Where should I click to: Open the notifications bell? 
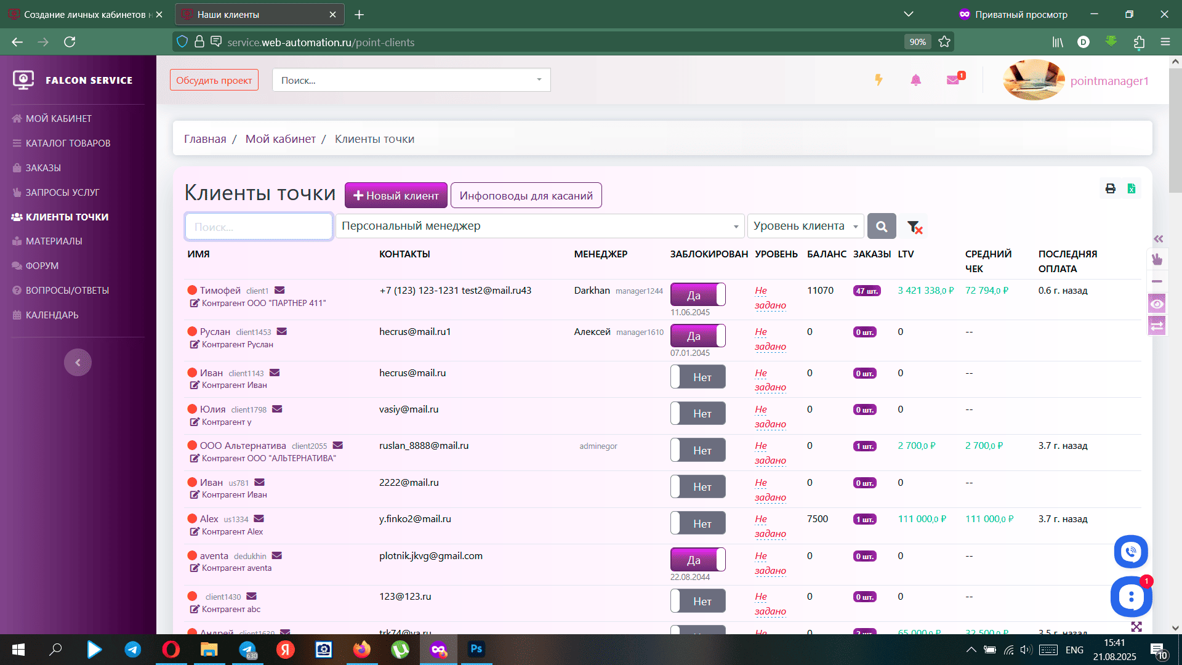pos(915,80)
